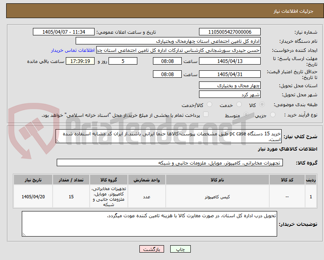
Task: Click the گروه کالا column header
Action: pyautogui.click(x=109, y=180)
